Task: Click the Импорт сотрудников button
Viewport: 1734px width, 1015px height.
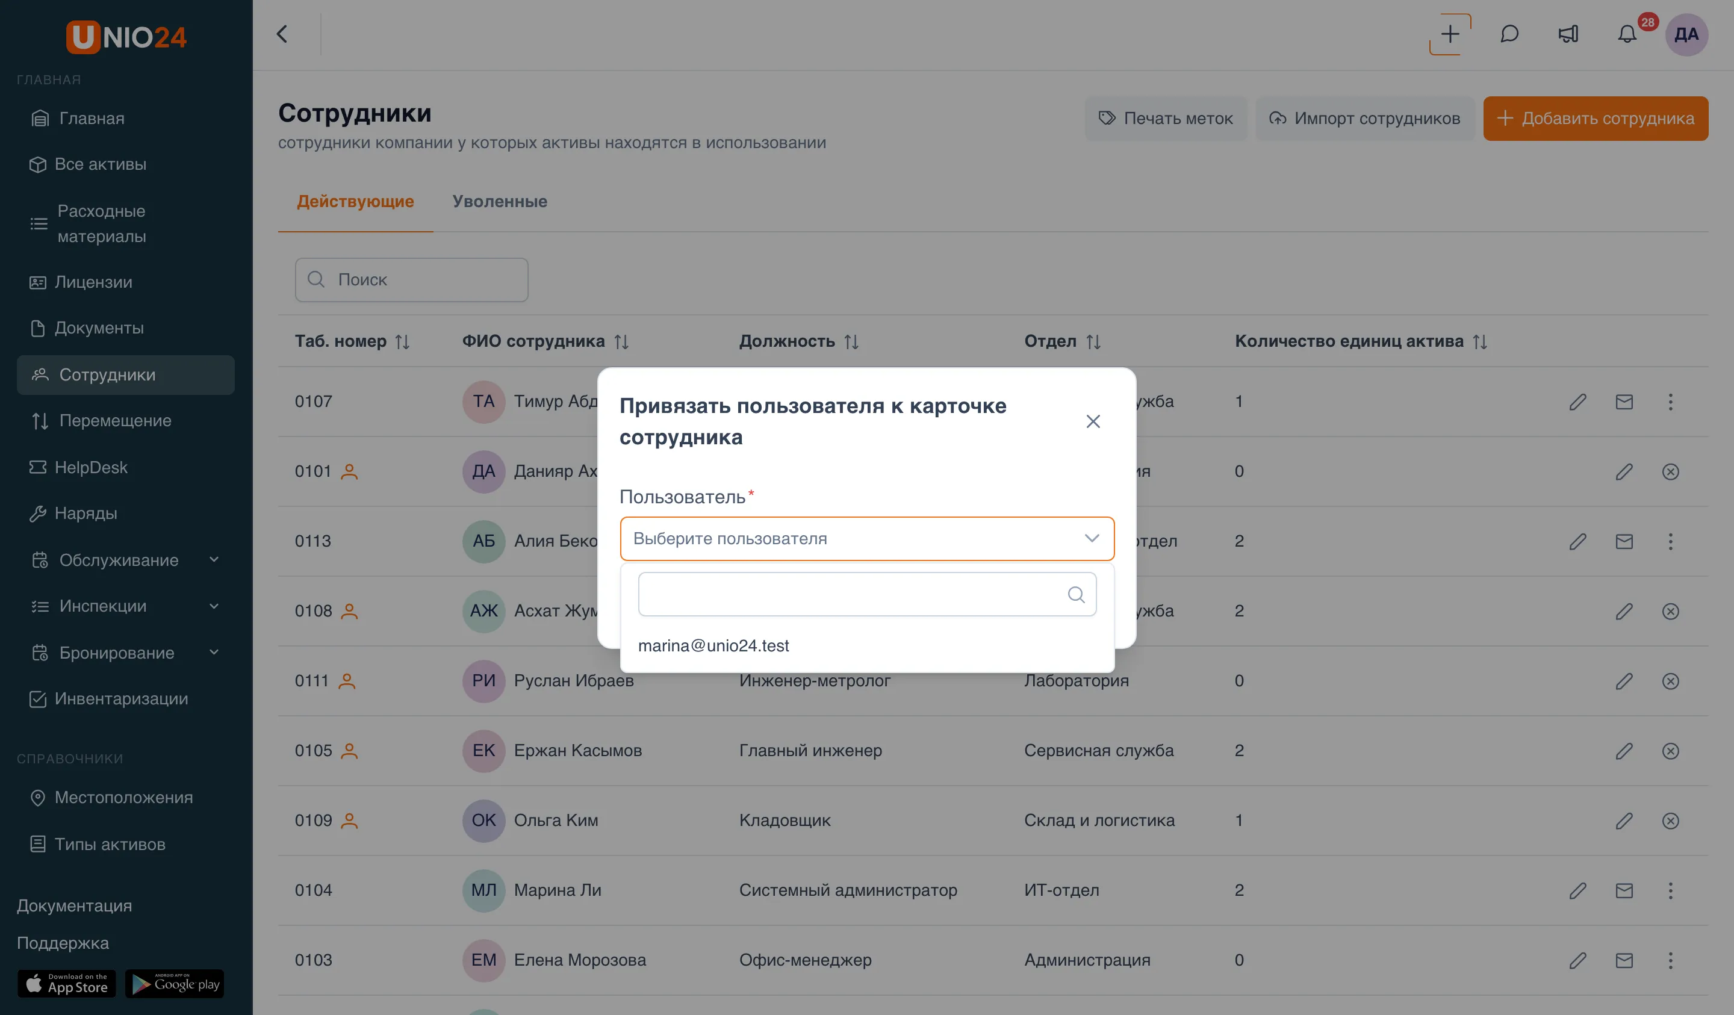Action: (x=1364, y=119)
